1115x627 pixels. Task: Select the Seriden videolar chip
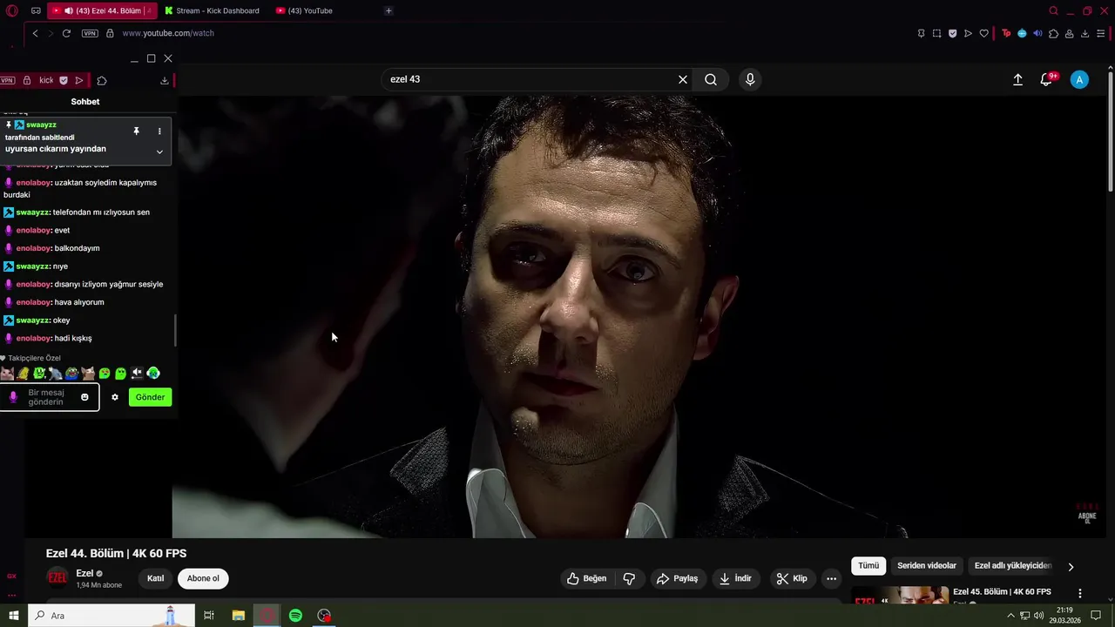pos(927,566)
